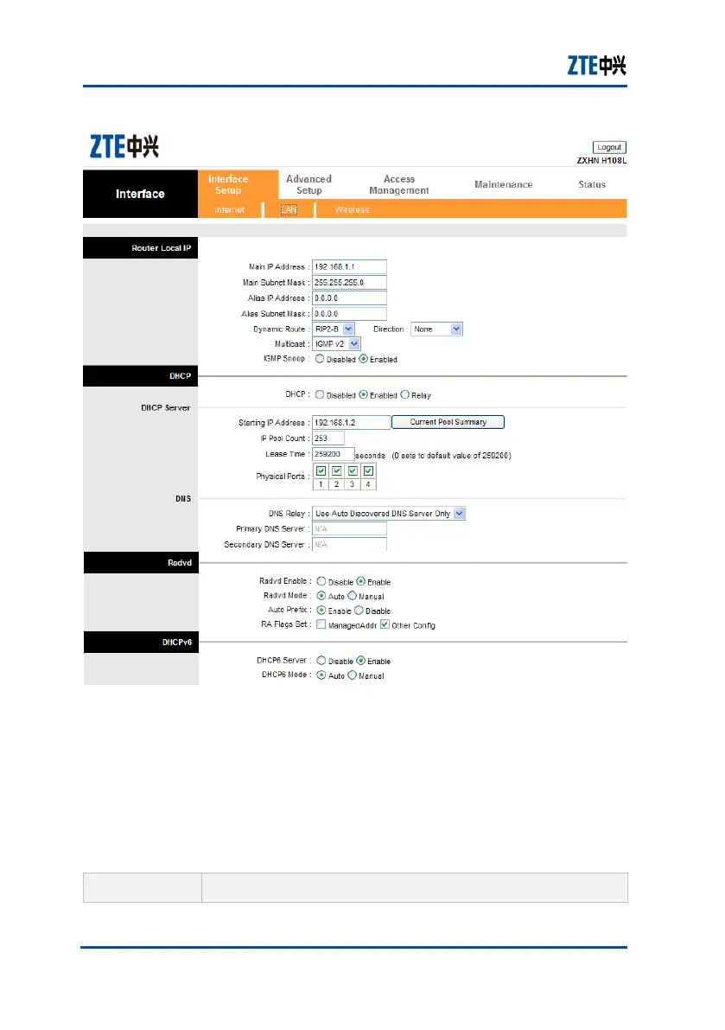Toggle Physical Port 1 checkbox

(x=321, y=471)
